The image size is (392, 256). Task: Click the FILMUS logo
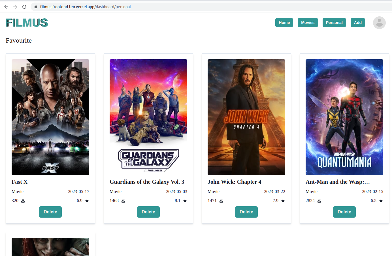(x=27, y=23)
